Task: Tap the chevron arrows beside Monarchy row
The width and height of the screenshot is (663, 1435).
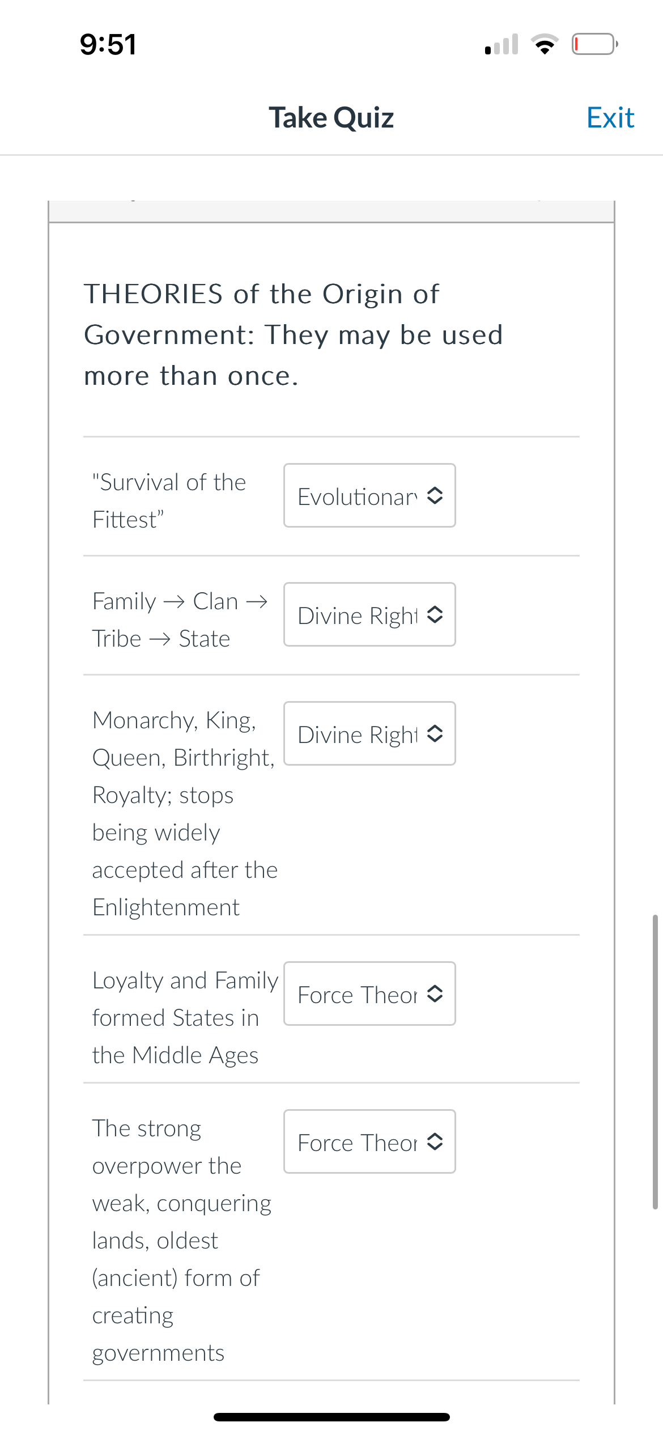Action: pos(435,733)
